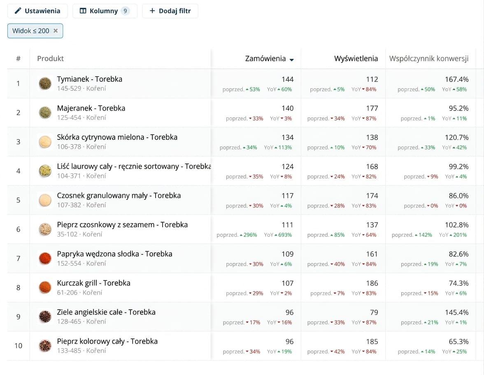Click Pieprz kolorowy cały product image
The width and height of the screenshot is (484, 375).
[45, 346]
